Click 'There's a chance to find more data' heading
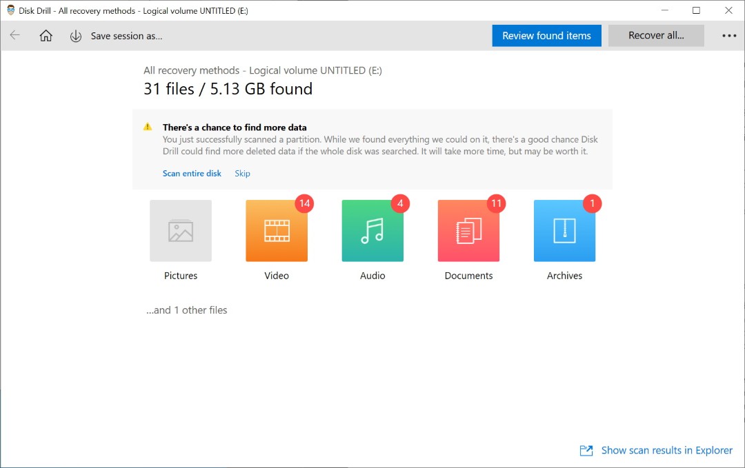 [235, 128]
